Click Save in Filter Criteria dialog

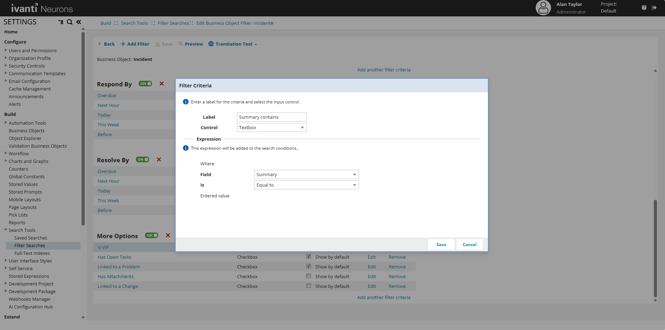coord(441,244)
